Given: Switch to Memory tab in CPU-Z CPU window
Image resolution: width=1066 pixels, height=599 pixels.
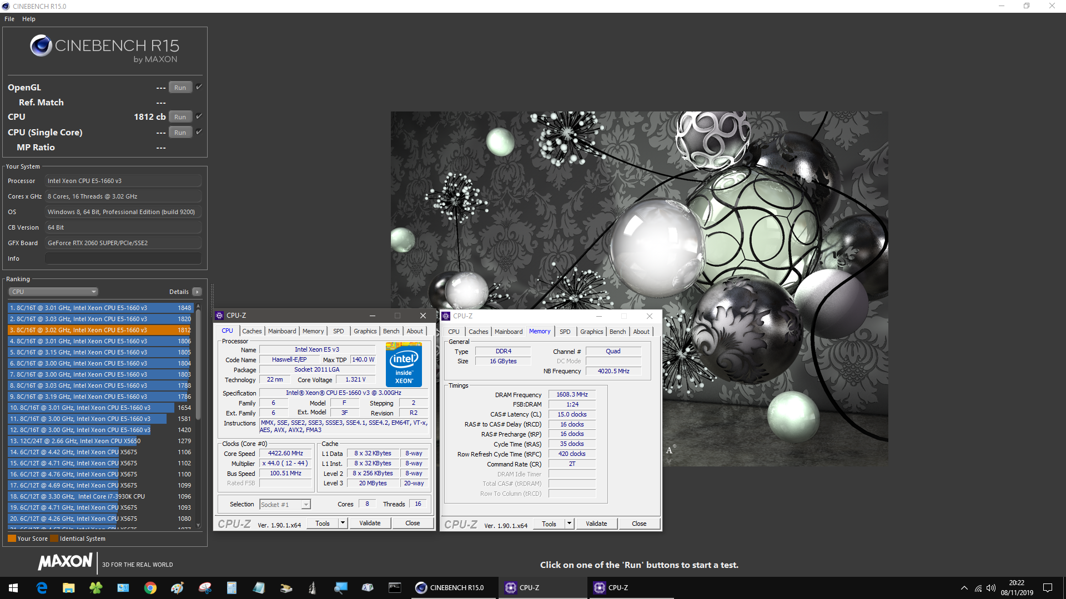Looking at the screenshot, I should pyautogui.click(x=313, y=331).
